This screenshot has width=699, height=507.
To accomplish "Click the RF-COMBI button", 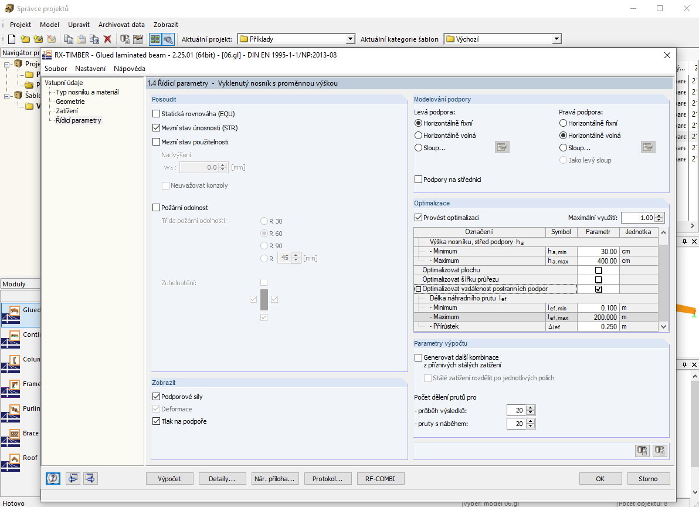I will point(380,479).
